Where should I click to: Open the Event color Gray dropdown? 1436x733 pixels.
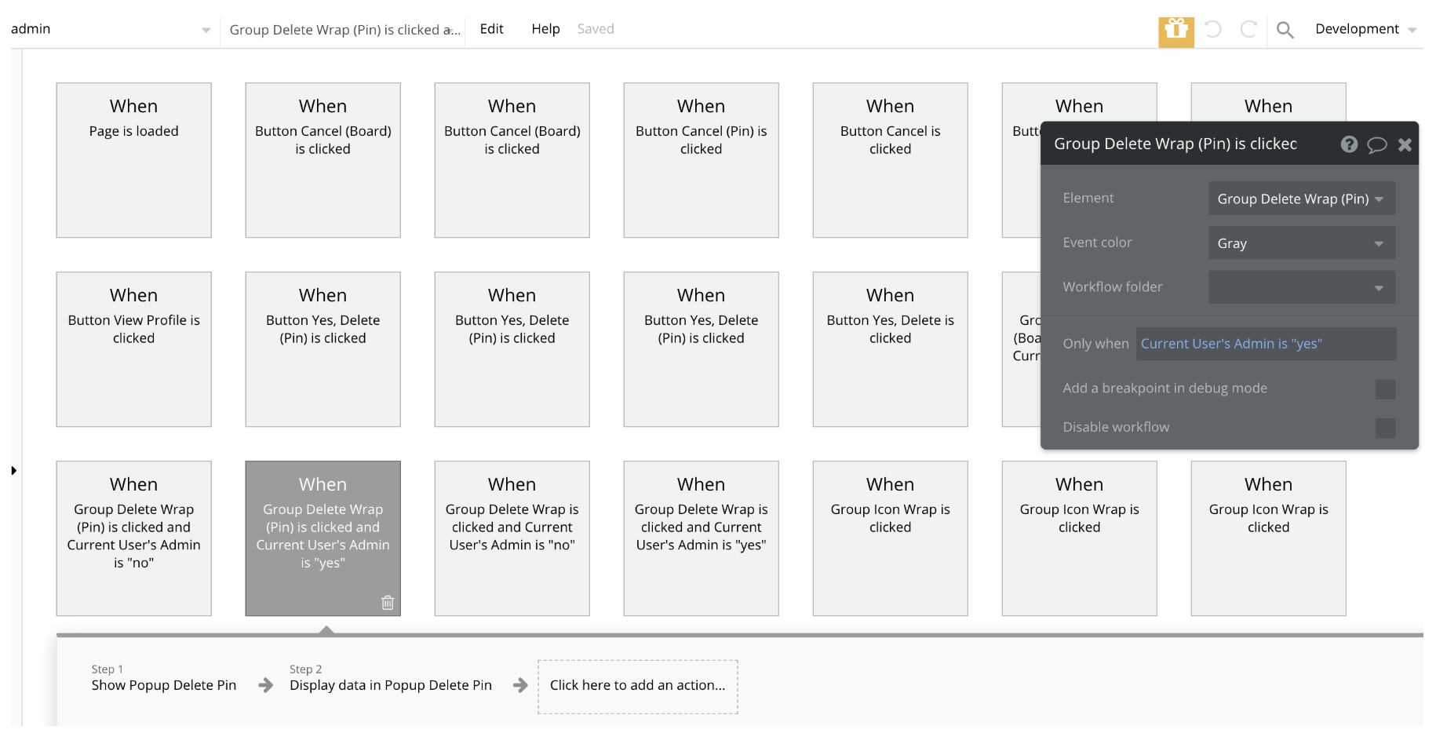point(1300,243)
